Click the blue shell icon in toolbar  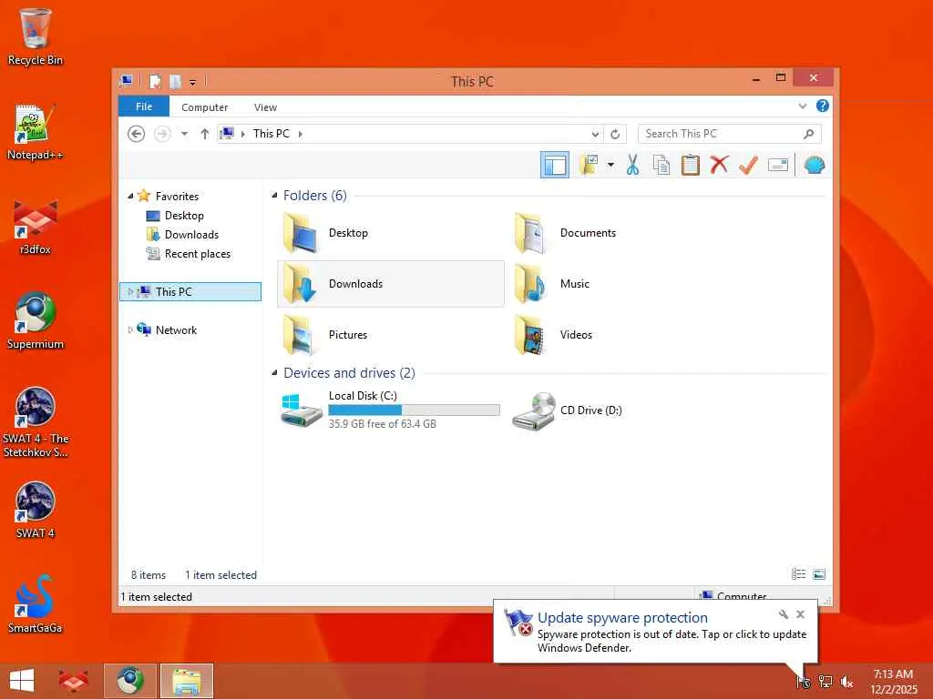[x=814, y=165]
